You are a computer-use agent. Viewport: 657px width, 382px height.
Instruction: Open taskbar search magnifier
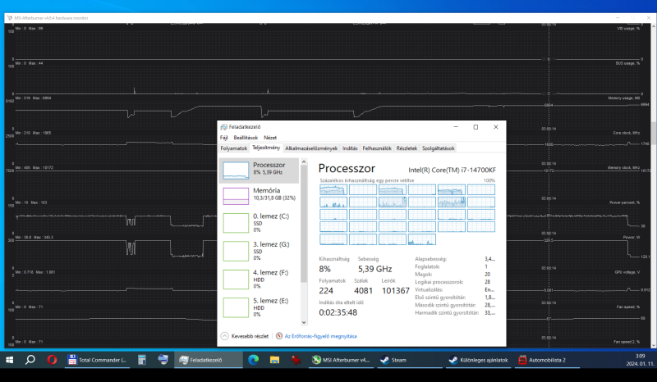pos(30,360)
